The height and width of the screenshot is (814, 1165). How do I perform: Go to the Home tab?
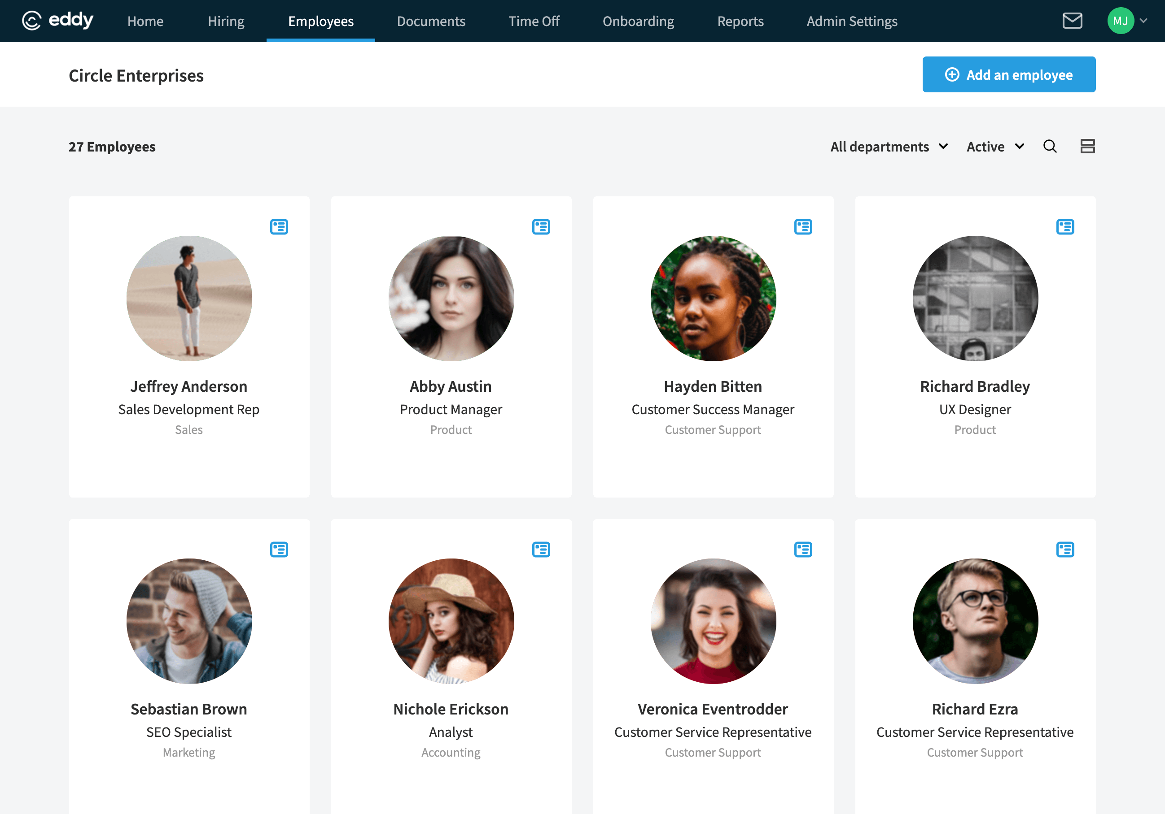[x=145, y=21]
